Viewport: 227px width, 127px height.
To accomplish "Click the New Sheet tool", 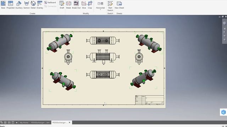I will [x=119, y=5].
